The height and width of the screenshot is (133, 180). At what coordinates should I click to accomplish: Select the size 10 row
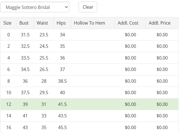8,93
